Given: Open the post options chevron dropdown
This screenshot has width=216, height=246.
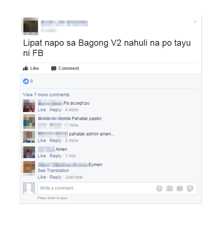Looking at the screenshot, I should (x=195, y=22).
